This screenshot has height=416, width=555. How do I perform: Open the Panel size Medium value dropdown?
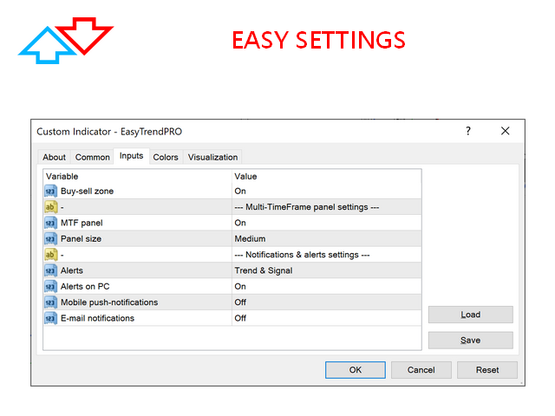click(x=250, y=238)
